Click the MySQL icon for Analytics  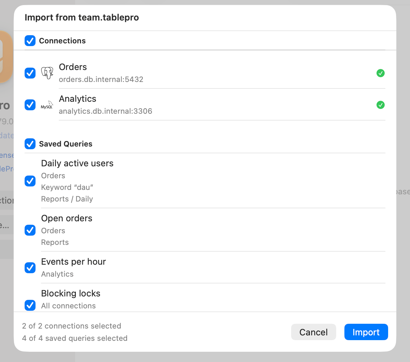pos(47,105)
